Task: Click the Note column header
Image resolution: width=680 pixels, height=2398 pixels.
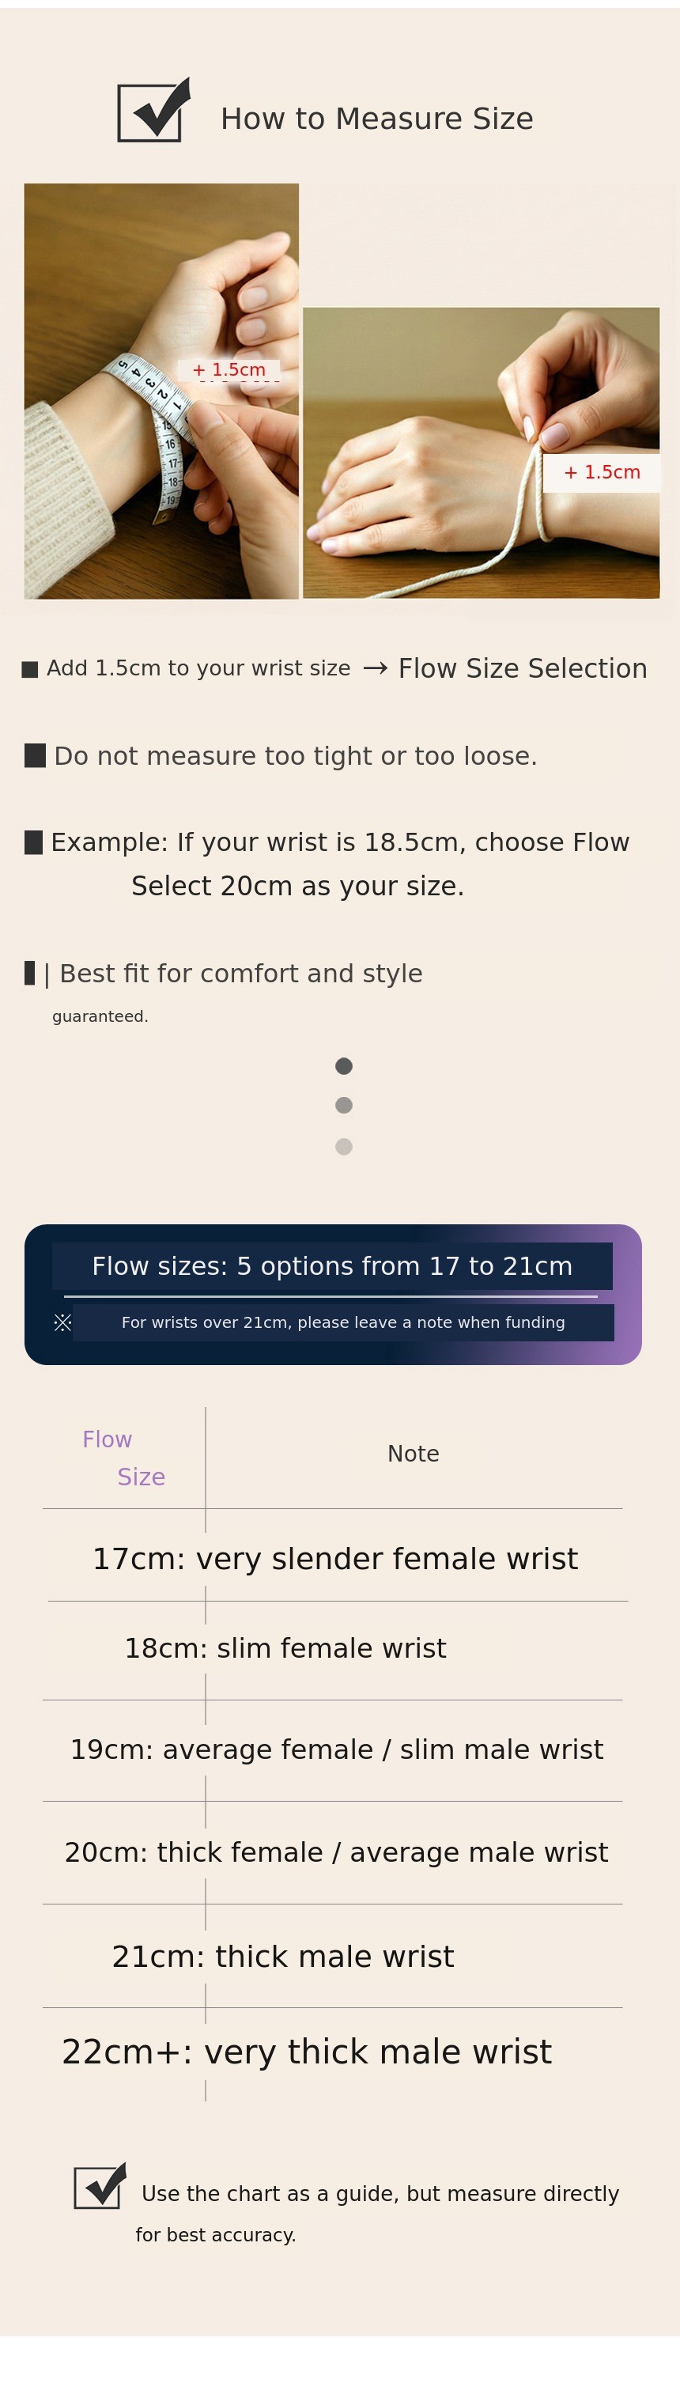Action: pos(413,1453)
